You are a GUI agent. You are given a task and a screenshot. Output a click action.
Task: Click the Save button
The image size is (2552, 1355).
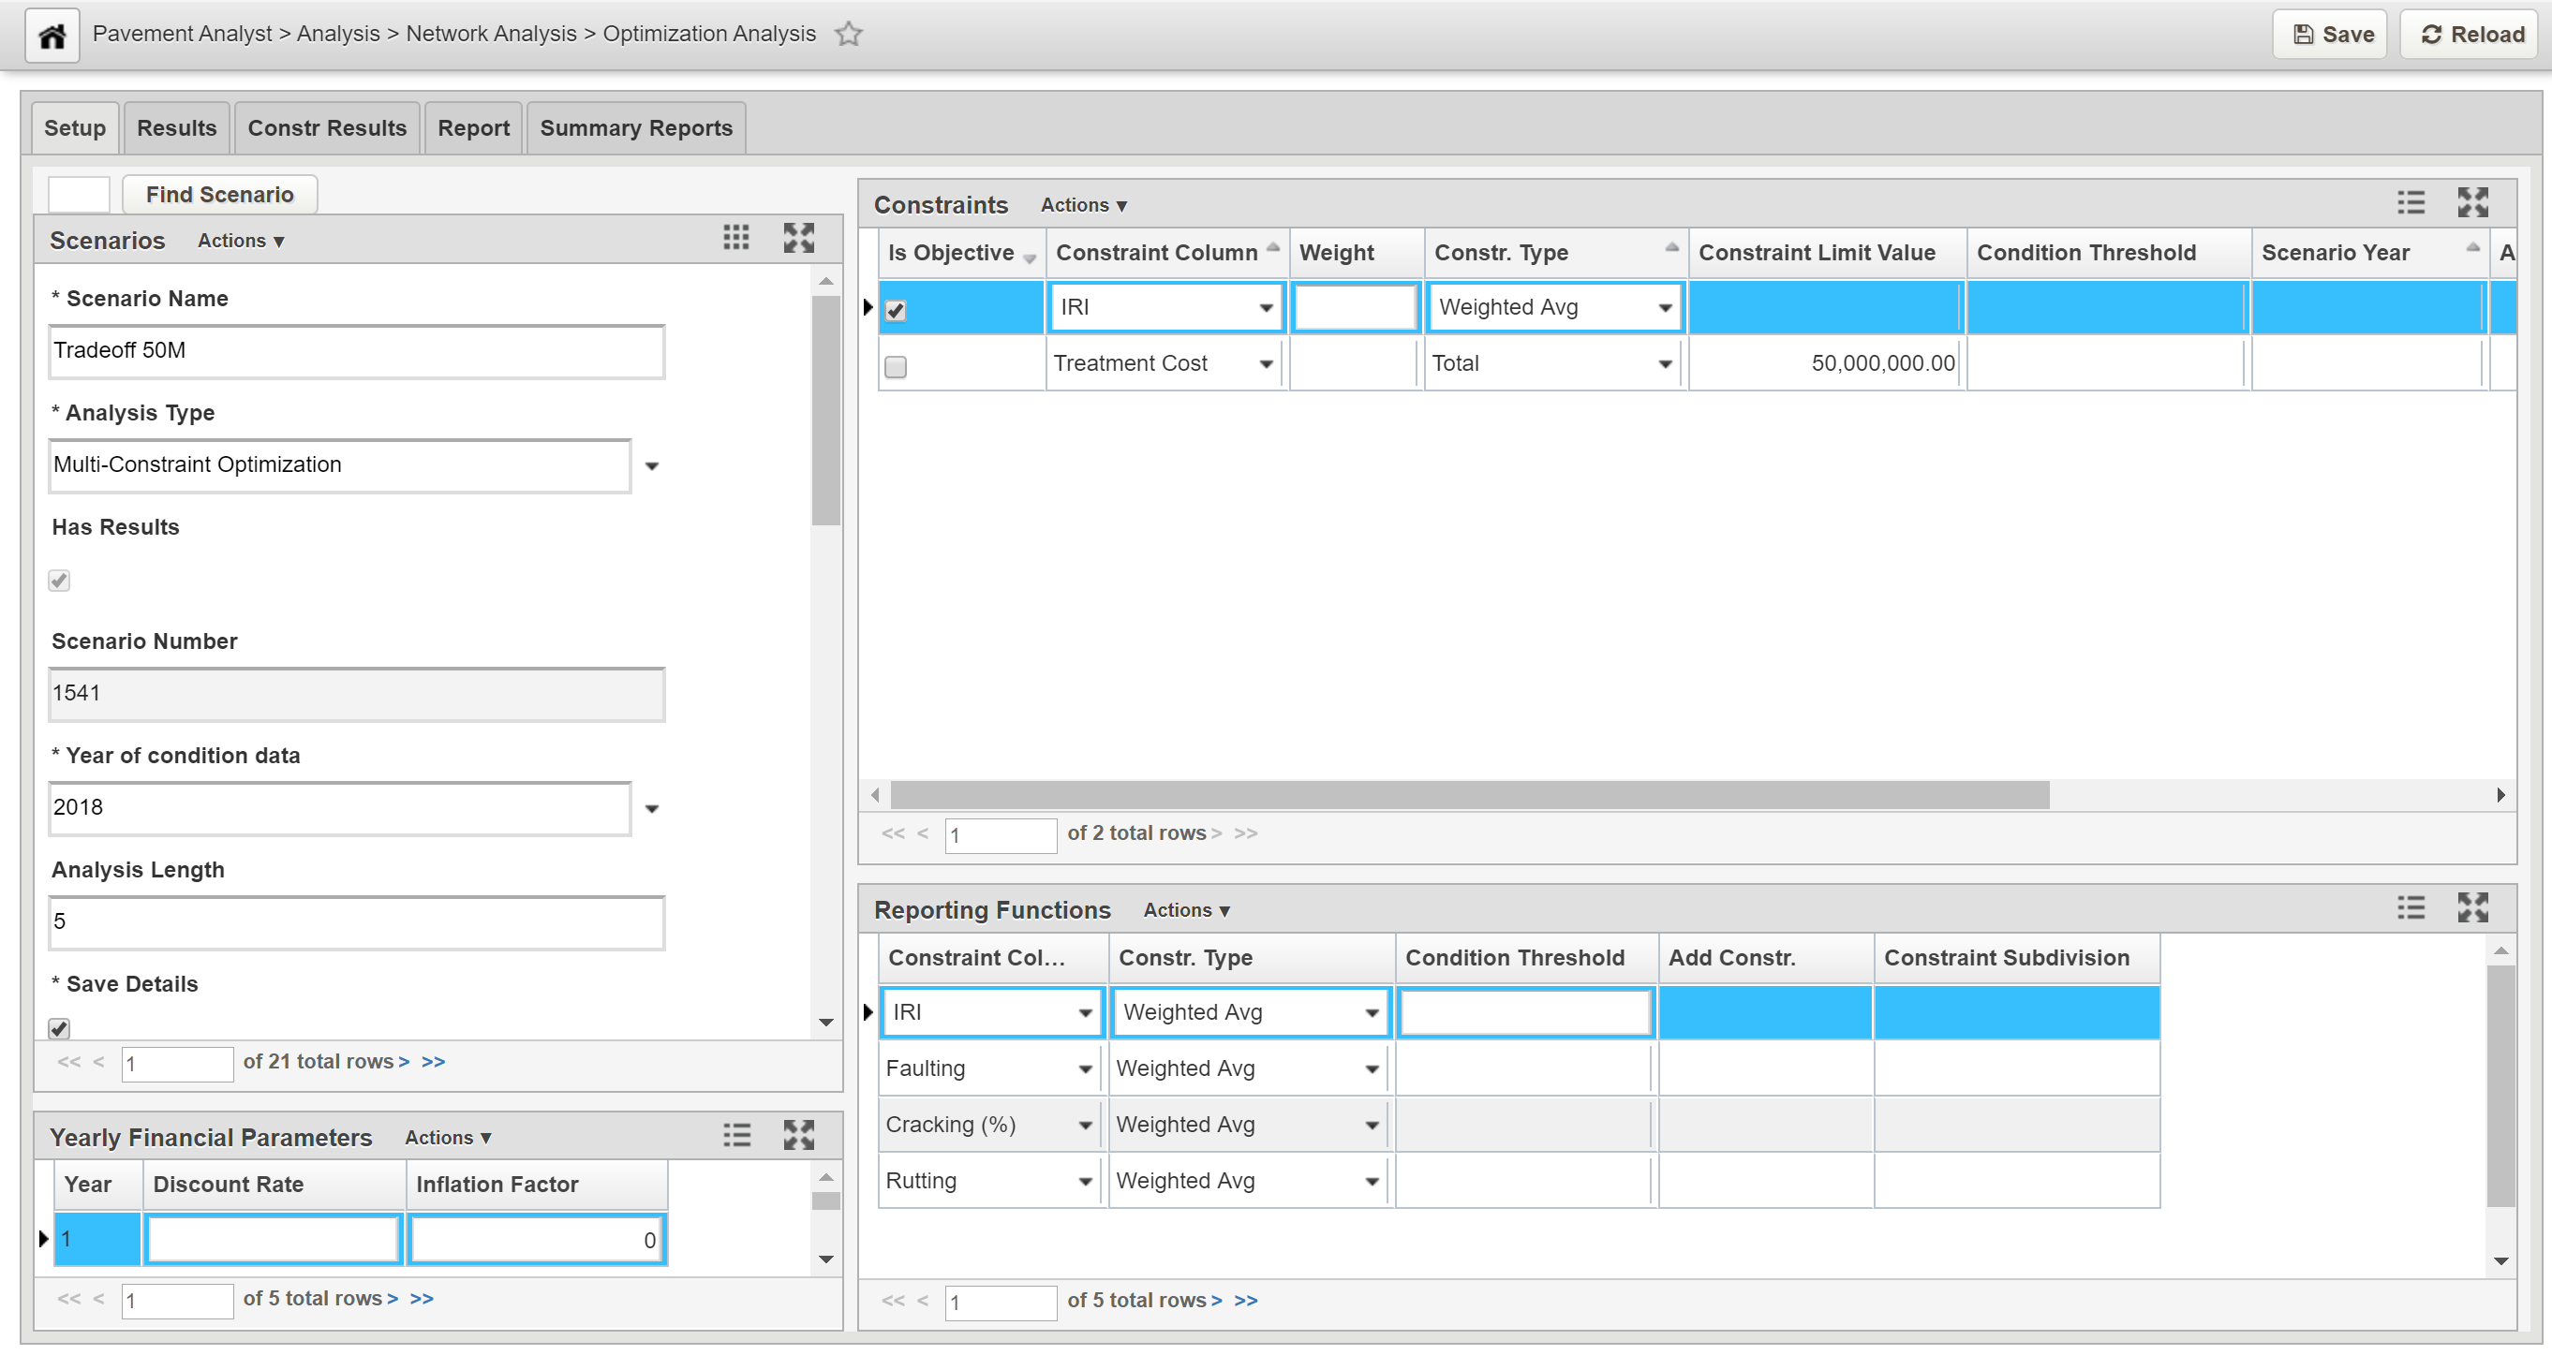click(x=2332, y=35)
